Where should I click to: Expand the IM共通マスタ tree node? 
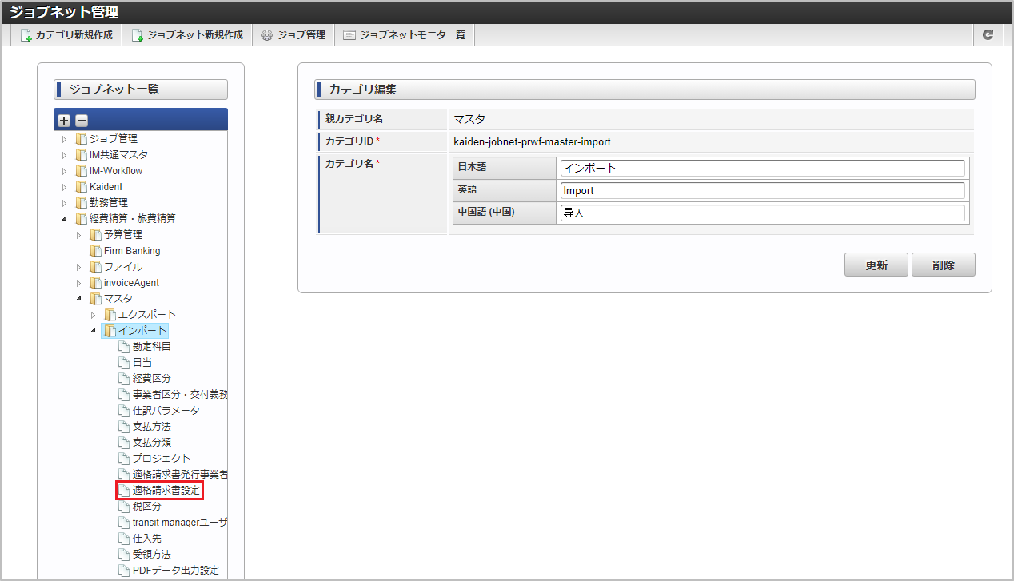65,155
